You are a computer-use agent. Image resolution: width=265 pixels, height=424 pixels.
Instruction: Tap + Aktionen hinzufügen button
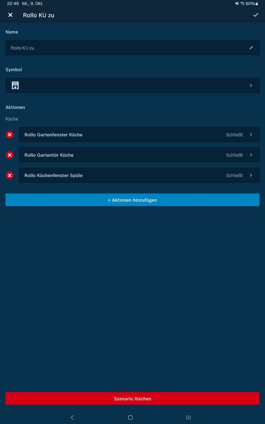pyautogui.click(x=132, y=200)
